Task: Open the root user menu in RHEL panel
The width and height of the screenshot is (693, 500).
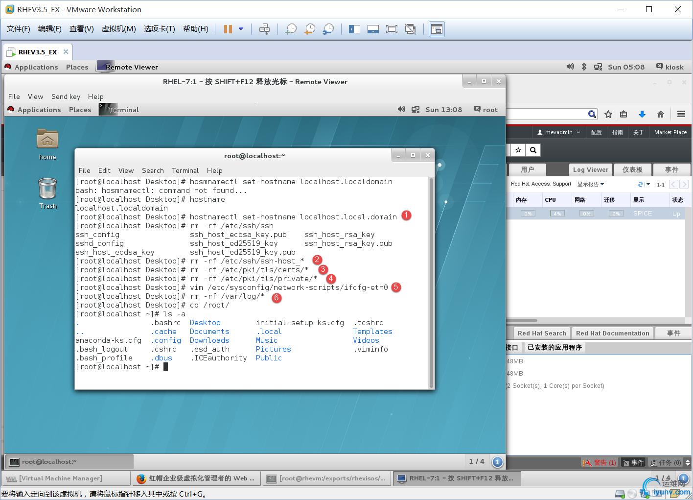Action: (485, 110)
